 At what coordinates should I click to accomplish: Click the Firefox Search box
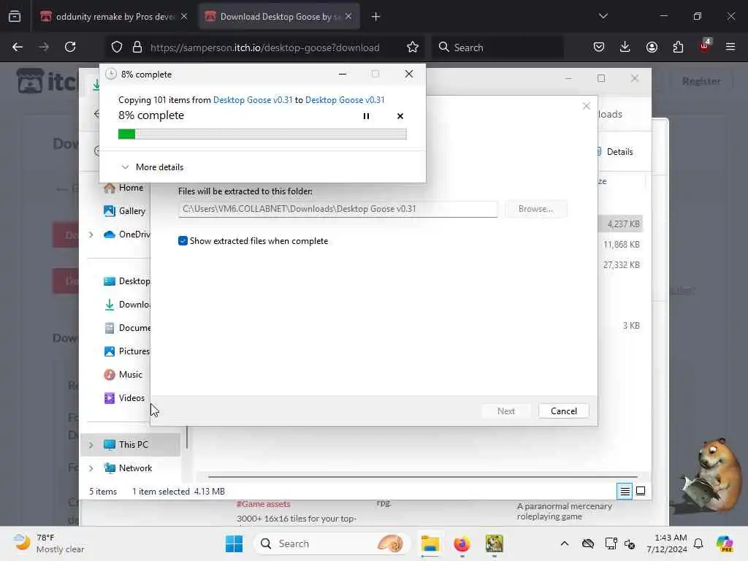pos(498,47)
